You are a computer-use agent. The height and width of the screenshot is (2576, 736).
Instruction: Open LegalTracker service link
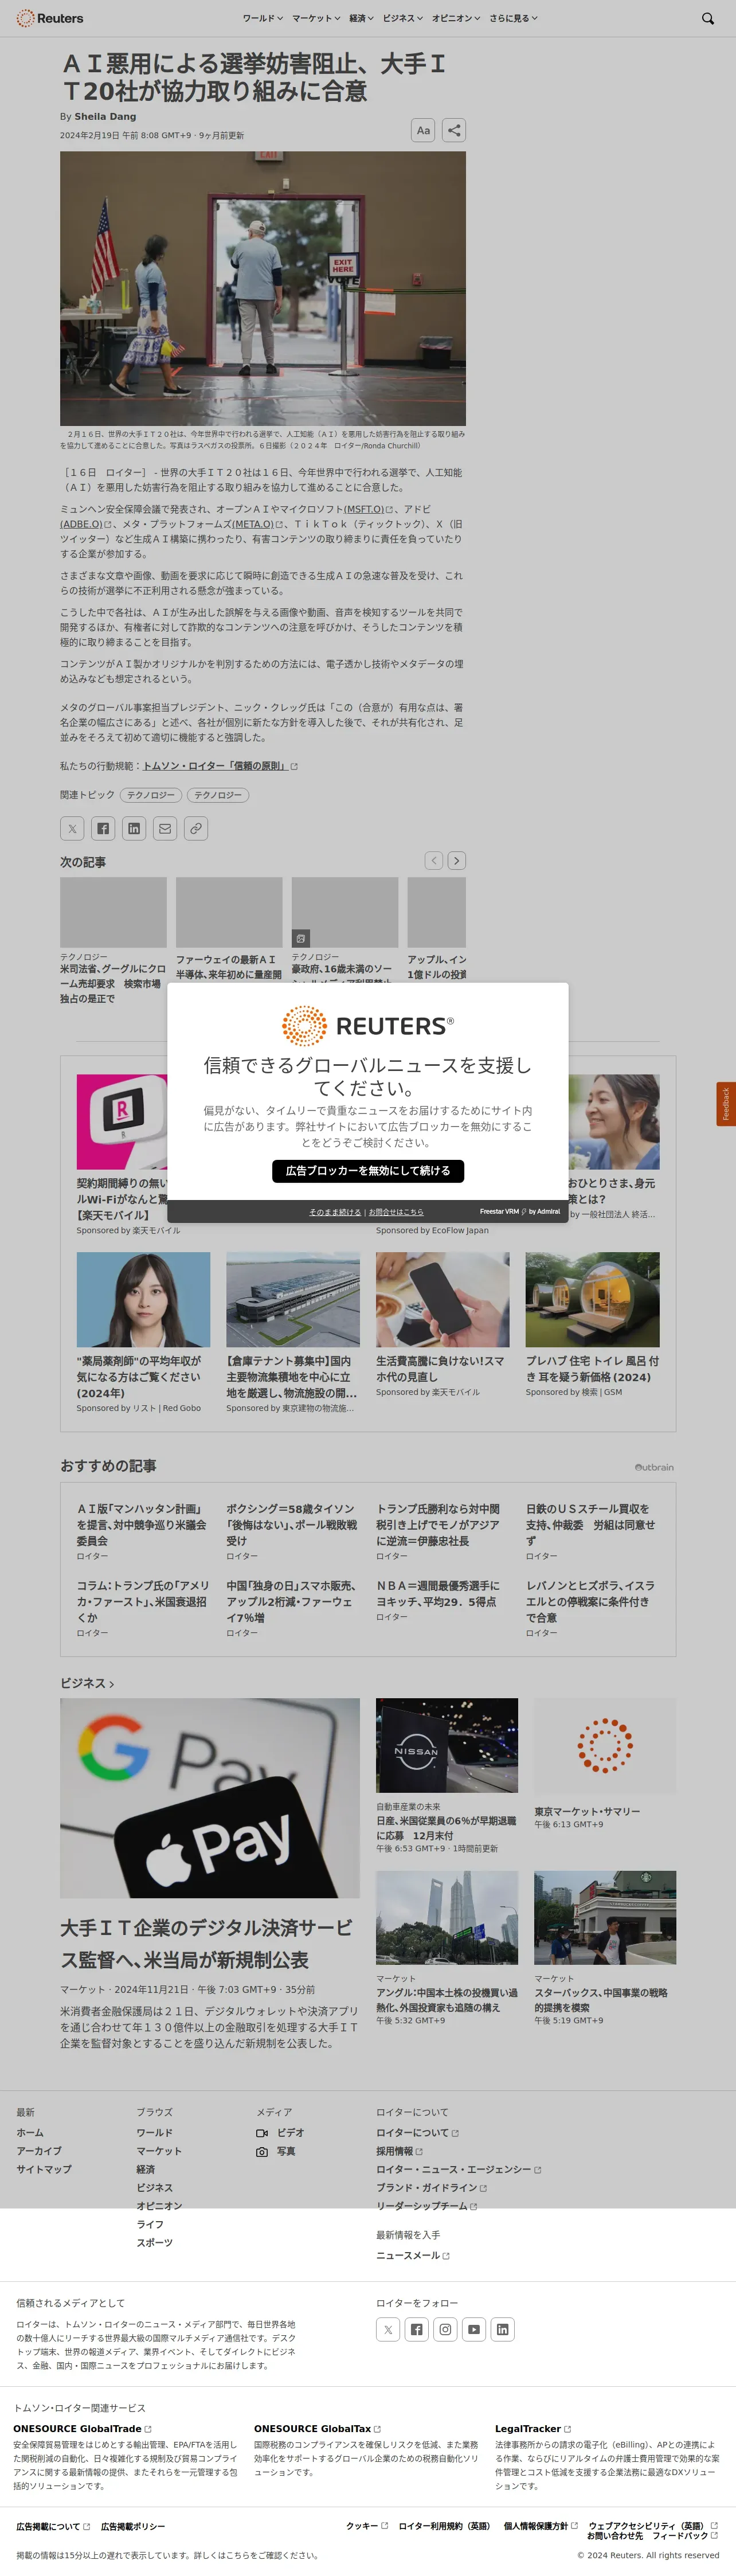tap(532, 2428)
